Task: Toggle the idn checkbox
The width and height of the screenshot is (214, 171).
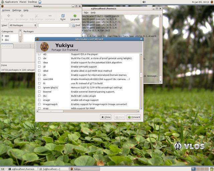Action: click(x=39, y=75)
